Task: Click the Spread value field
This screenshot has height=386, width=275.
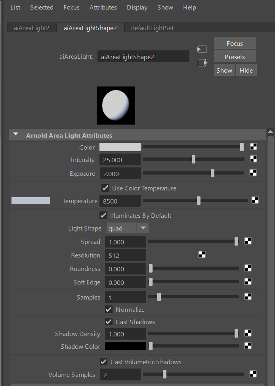Action: pos(126,242)
